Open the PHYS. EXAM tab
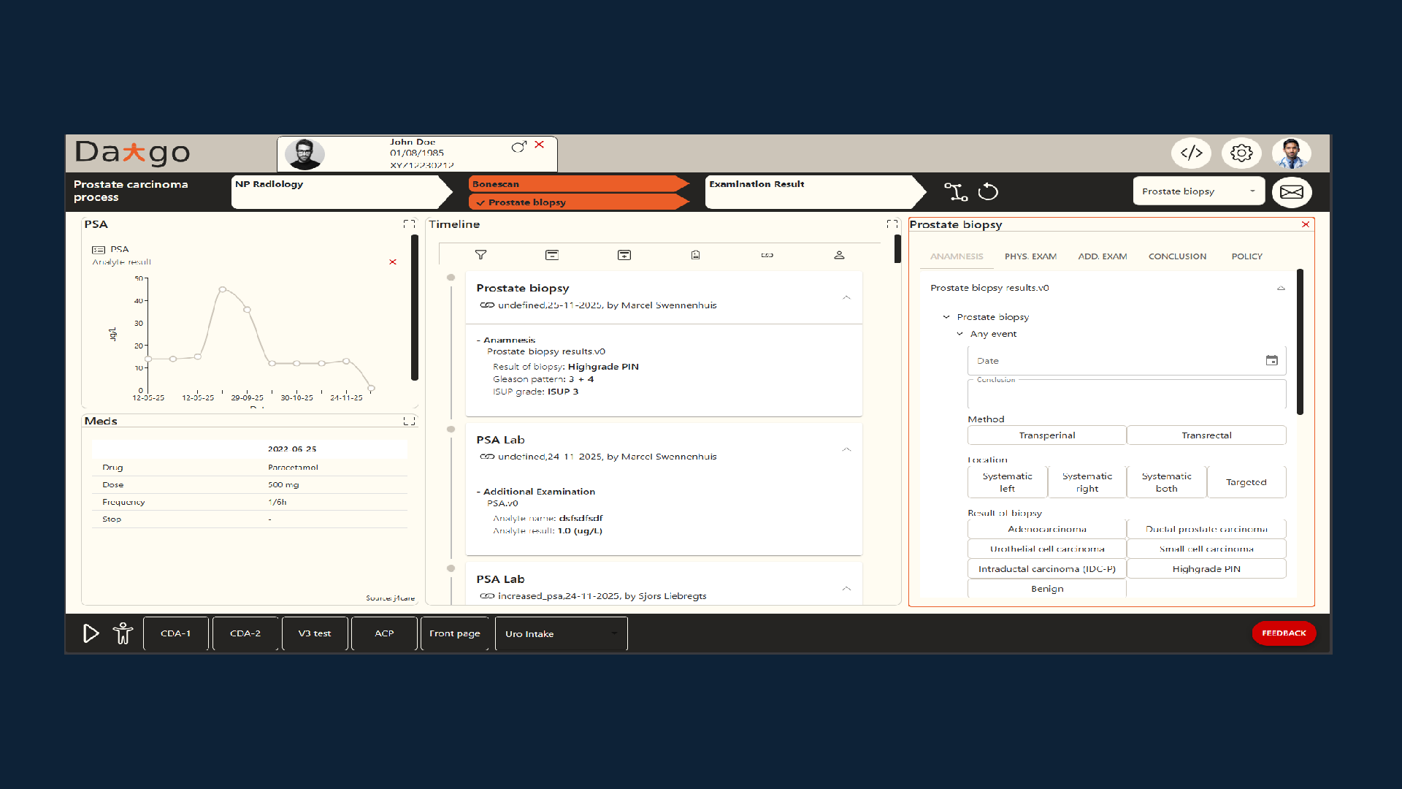The width and height of the screenshot is (1402, 789). (1030, 256)
